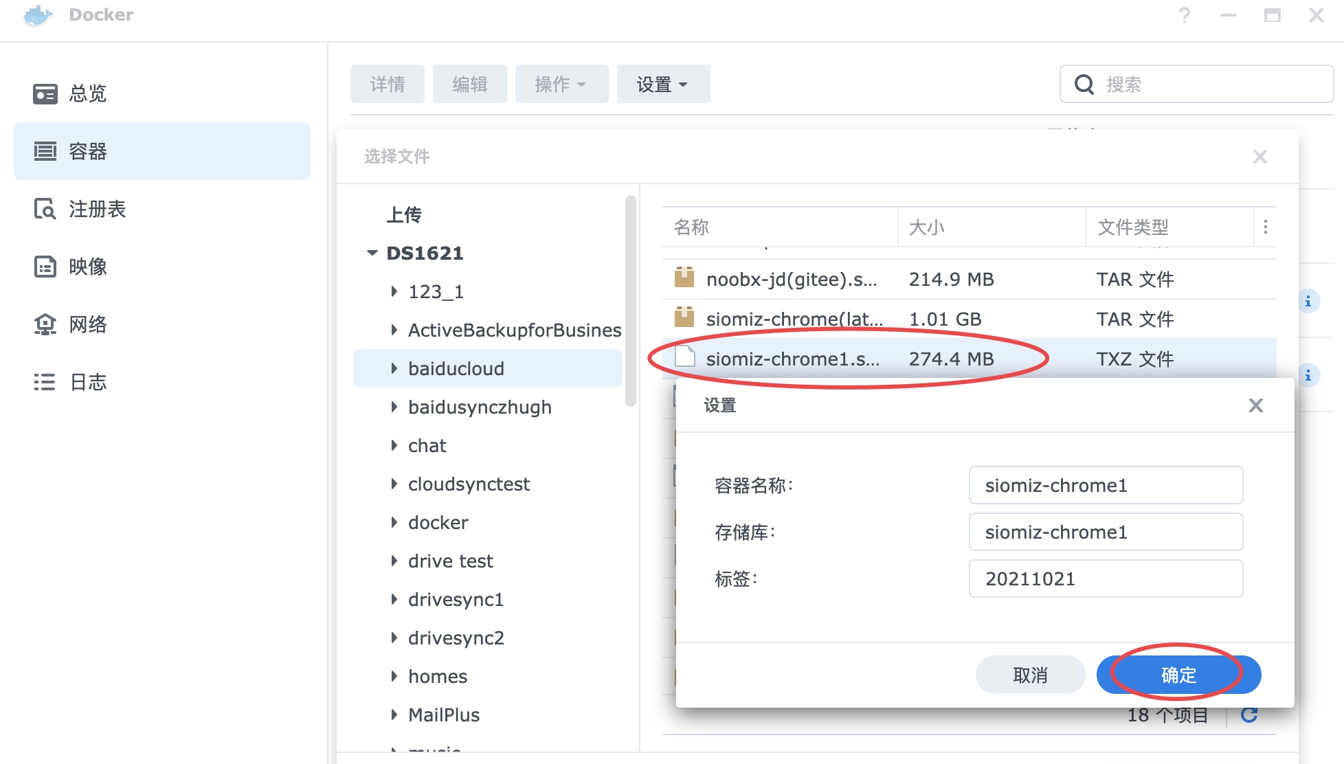1344x764 pixels.
Task: Click the 注册表 search-document icon
Action: (x=45, y=209)
